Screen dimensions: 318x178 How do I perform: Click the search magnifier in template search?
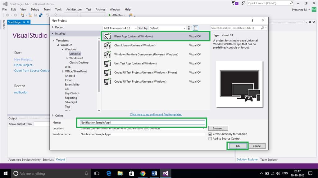(x=263, y=28)
